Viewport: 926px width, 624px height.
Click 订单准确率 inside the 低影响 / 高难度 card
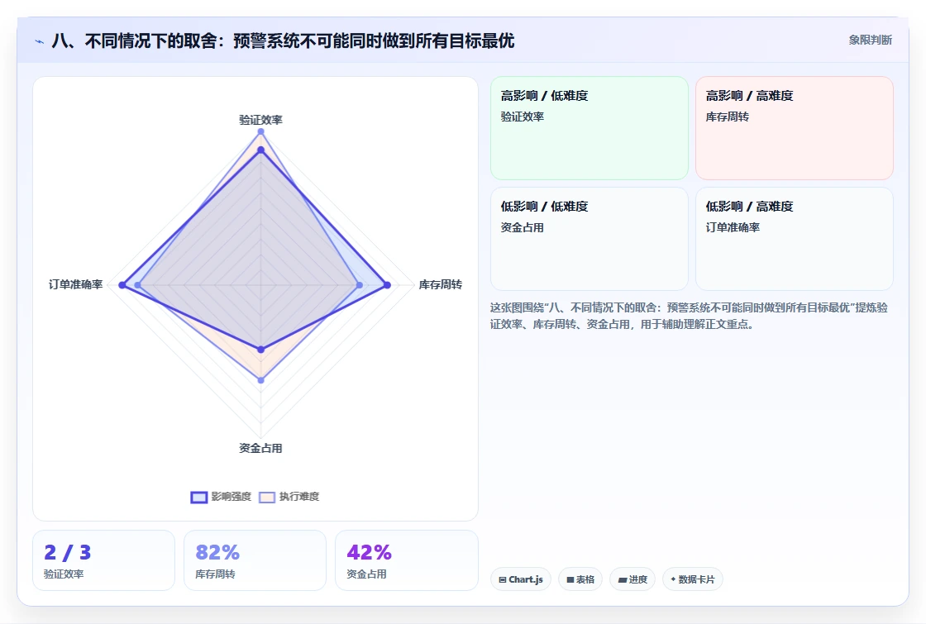[733, 227]
